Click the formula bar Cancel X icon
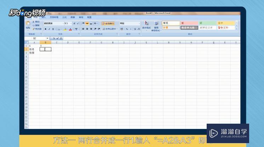 pos(54,39)
